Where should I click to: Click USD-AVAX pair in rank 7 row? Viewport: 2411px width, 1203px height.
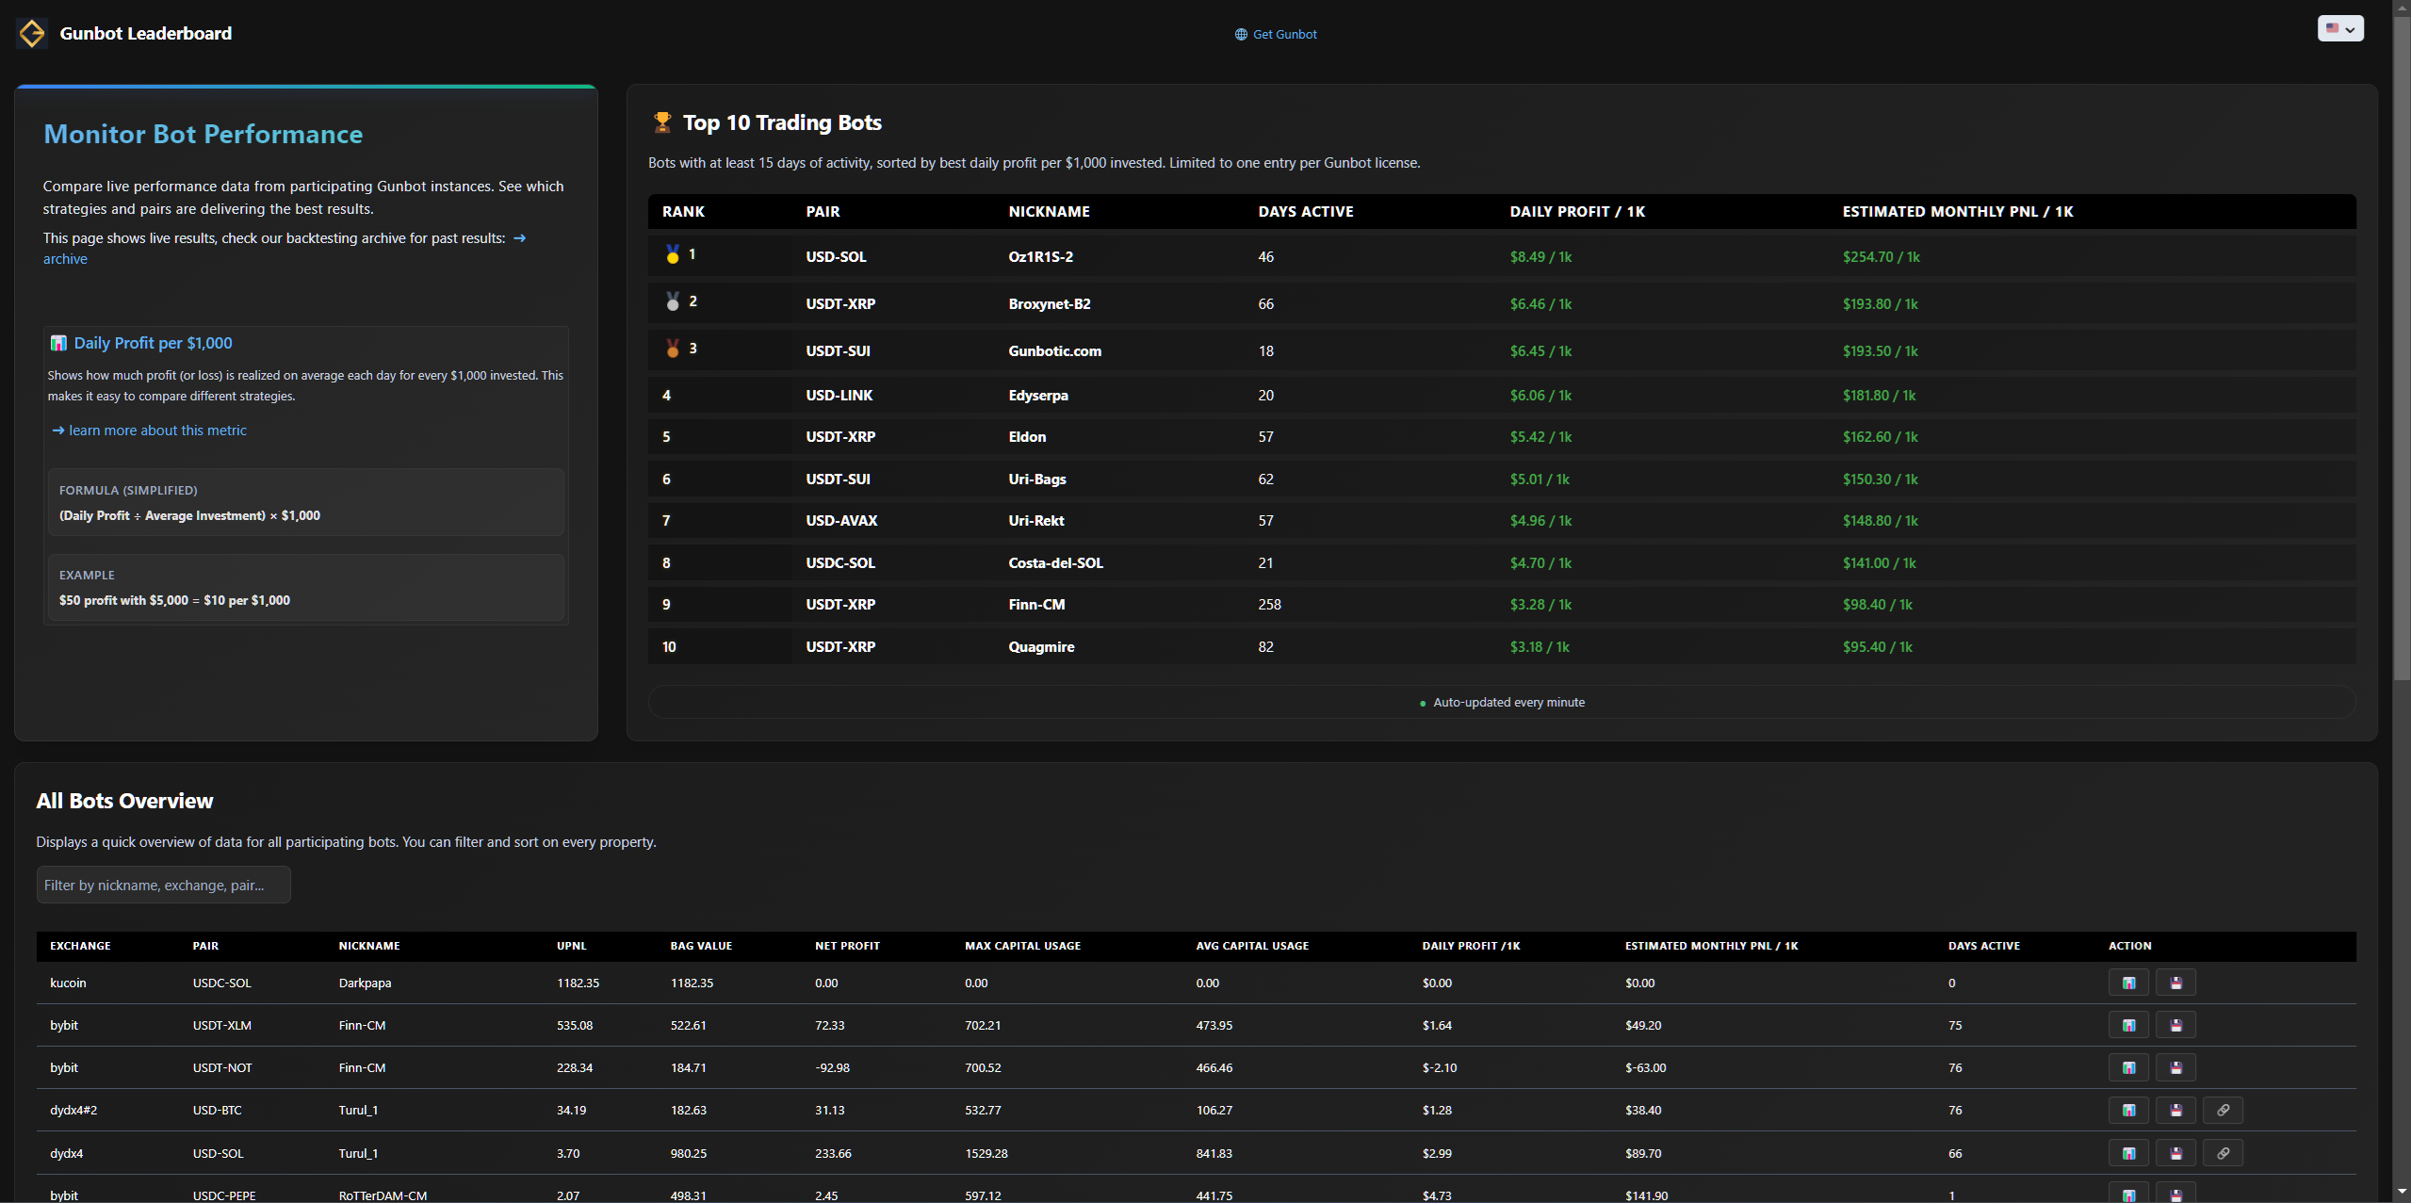pos(841,520)
